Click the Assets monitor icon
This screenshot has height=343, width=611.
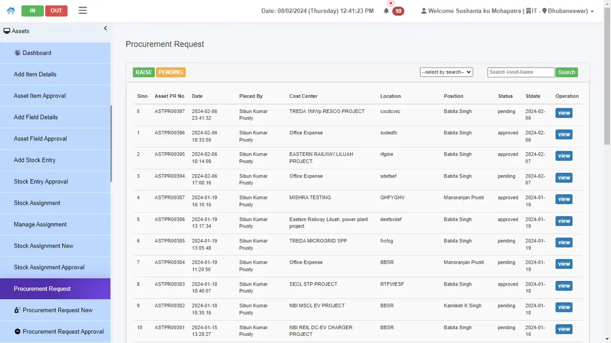point(7,31)
